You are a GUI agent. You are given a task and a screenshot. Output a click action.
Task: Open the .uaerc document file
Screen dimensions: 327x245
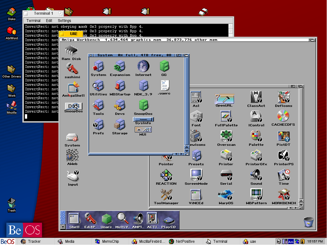coord(164,85)
